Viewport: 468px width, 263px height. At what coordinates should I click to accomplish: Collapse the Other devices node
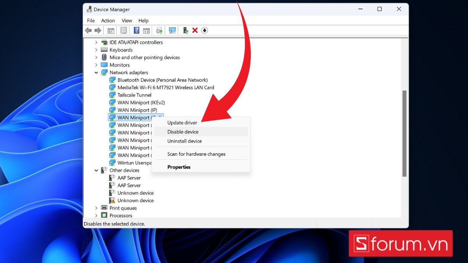96,170
